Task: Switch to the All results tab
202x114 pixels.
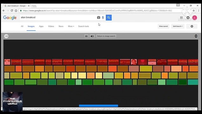Action: point(22,26)
